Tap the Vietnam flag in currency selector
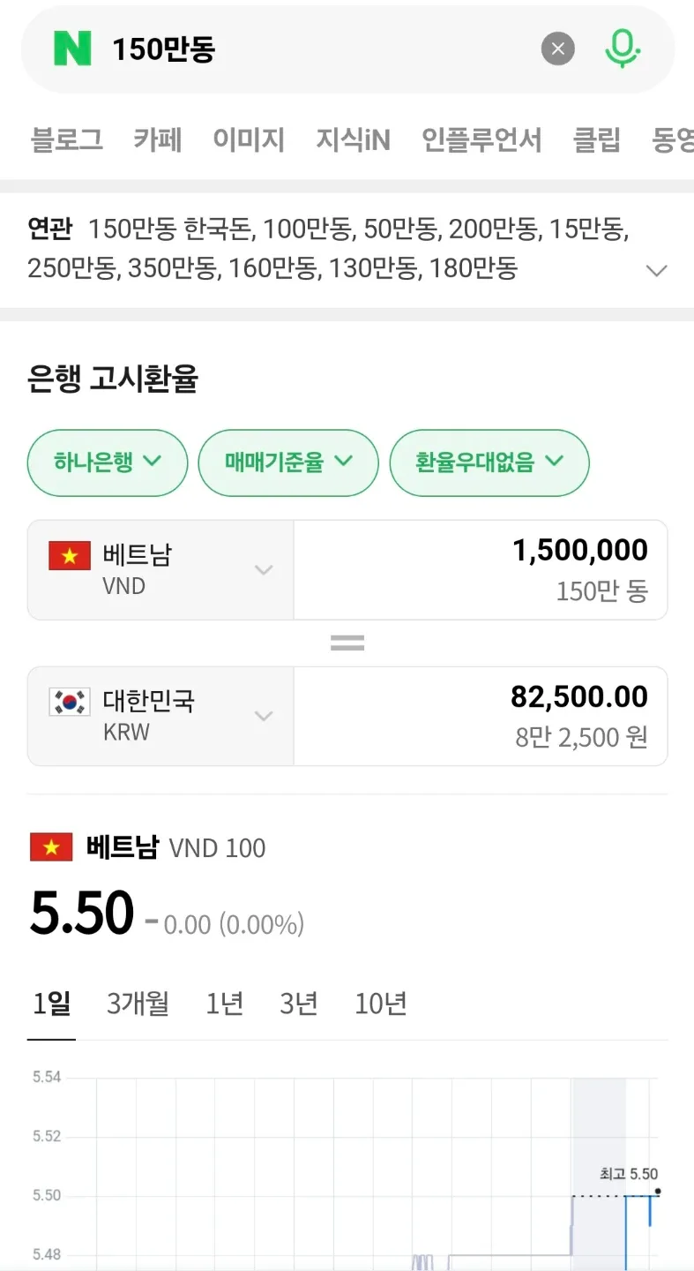This screenshot has height=1271, width=694. click(70, 556)
